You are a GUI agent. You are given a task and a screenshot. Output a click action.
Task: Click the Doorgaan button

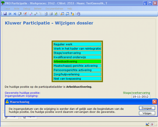(x=147, y=108)
